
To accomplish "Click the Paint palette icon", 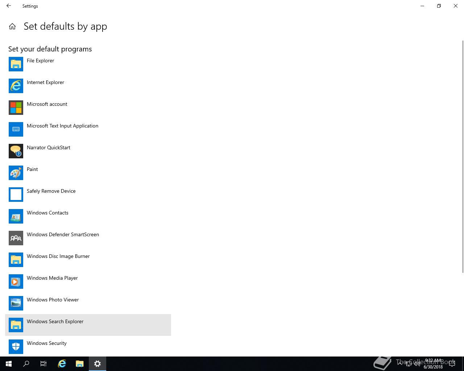I will point(16,173).
